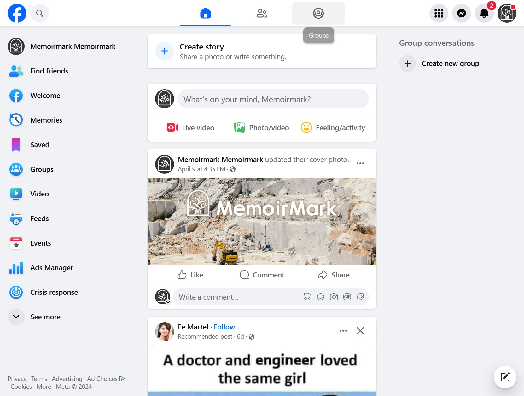Screen dimensions: 524x396
Task: Like the cover photo post
Action: coord(190,275)
